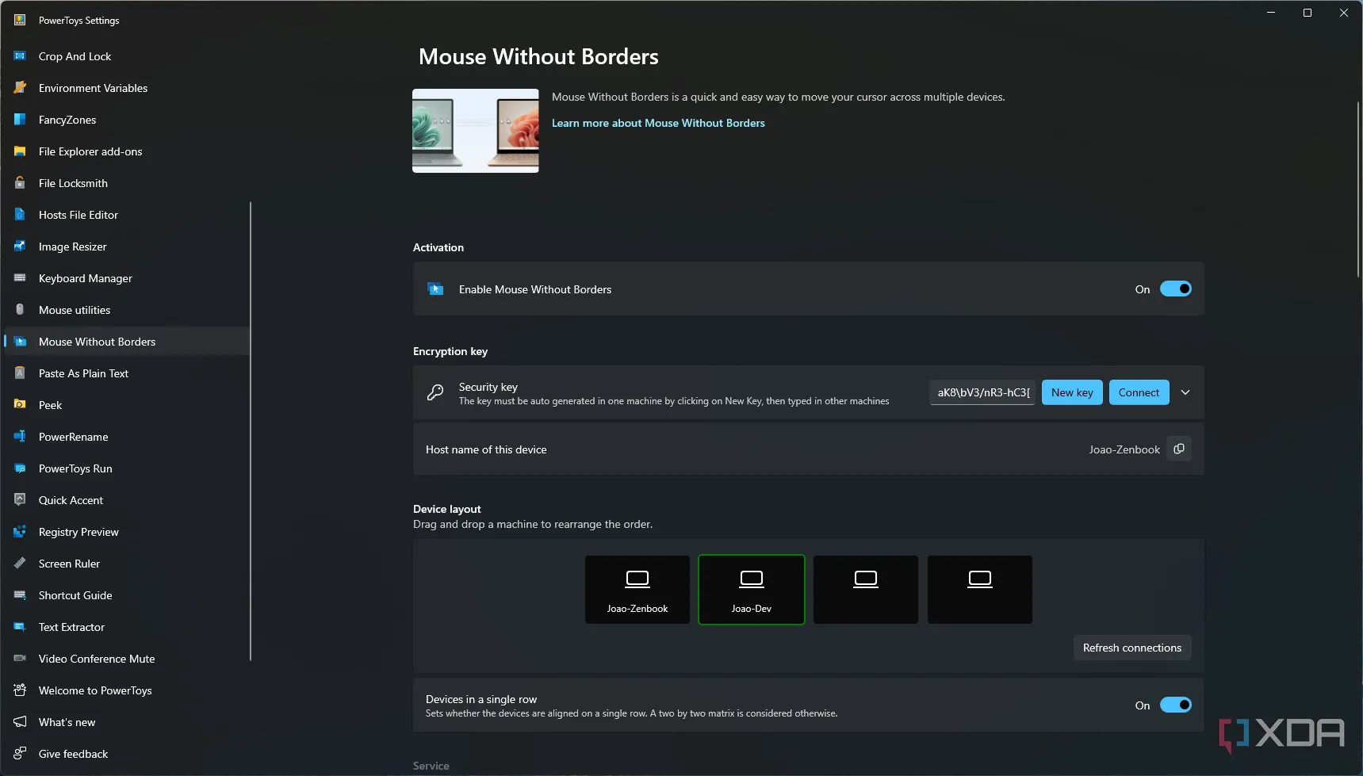Select the Joao-Dev device tile

752,590
